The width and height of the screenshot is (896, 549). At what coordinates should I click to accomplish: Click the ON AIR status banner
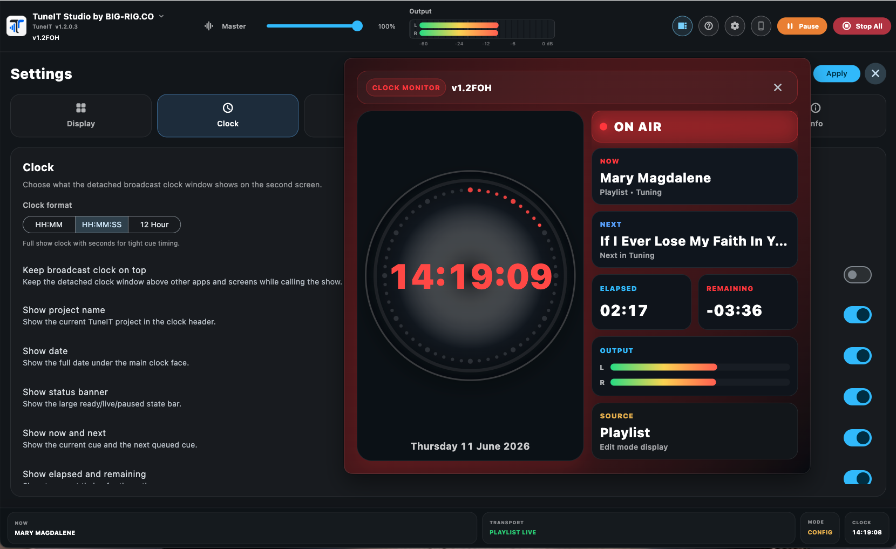(x=695, y=127)
